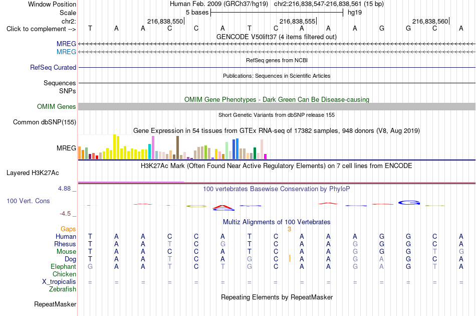Viewport: 476px width, 316px height.
Task: Click the -4.5 lower conservation scale value
Action: pyautogui.click(x=65, y=214)
